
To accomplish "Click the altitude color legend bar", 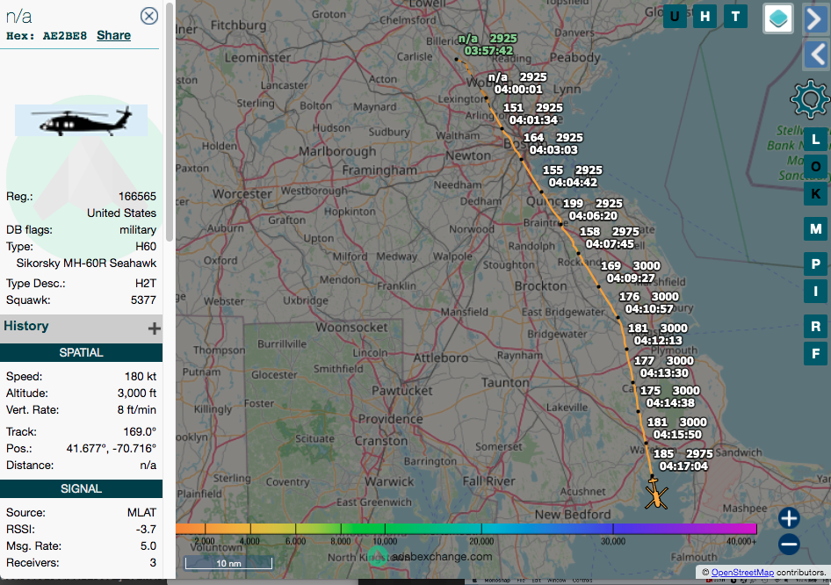I will 466,528.
